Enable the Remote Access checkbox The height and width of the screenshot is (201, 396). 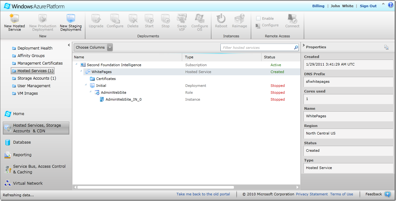point(258,18)
